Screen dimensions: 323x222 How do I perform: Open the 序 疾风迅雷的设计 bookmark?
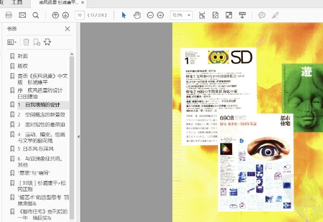coord(40,94)
